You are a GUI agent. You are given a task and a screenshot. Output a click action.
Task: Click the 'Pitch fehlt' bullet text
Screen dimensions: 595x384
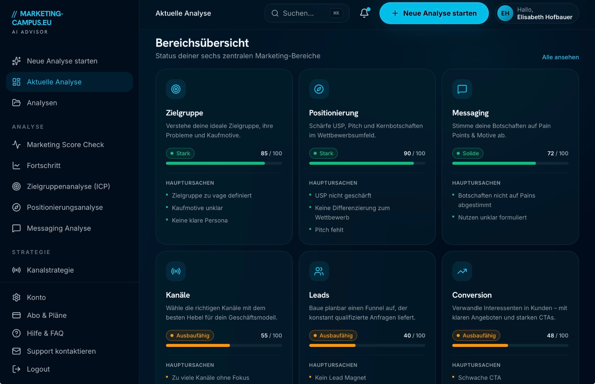329,230
